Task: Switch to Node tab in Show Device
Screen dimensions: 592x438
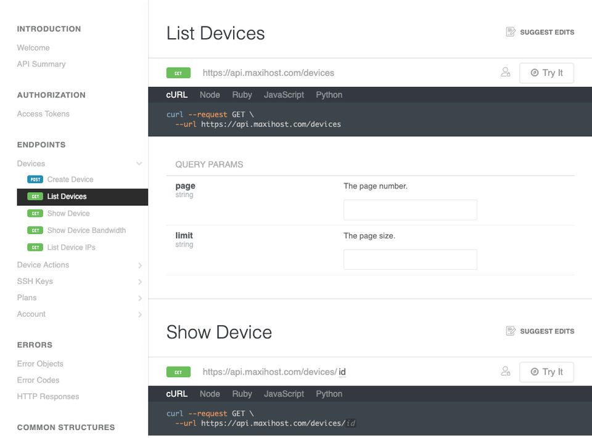Action: [210, 394]
